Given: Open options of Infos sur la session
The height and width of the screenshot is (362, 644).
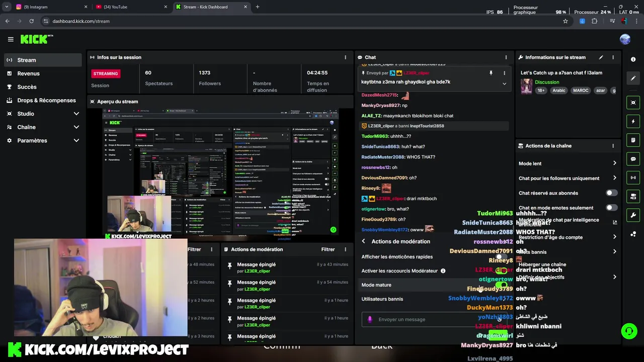Looking at the screenshot, I should [345, 57].
